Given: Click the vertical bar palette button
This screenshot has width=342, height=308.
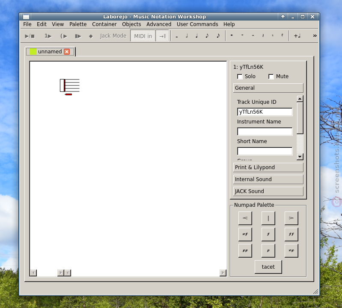Looking at the screenshot, I should 268,218.
